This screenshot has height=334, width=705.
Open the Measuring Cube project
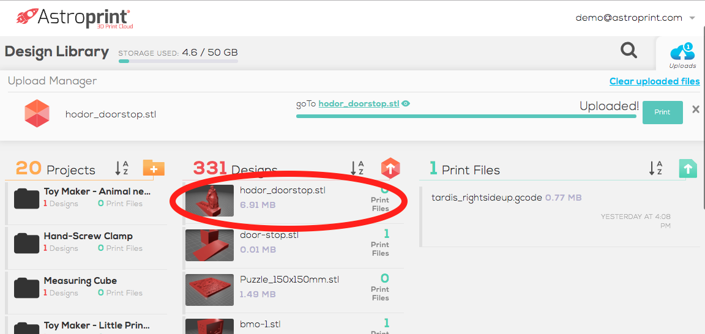[80, 281]
